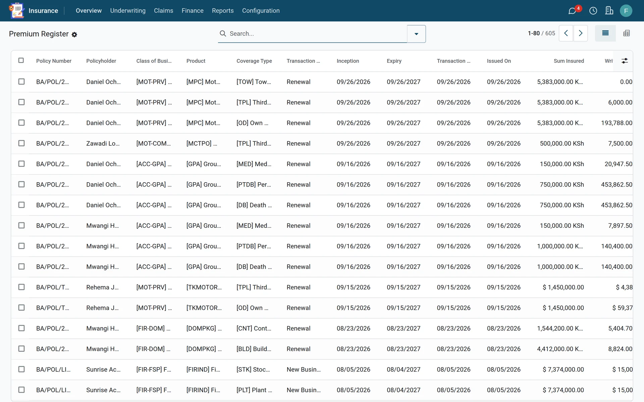This screenshot has width=644, height=402.
Task: Open the Insurance app home icon
Action: click(x=17, y=10)
